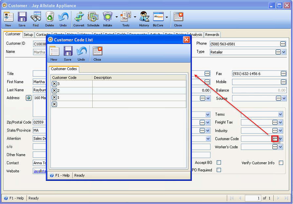This screenshot has width=293, height=204.
Task: Switch to the Analysis tab
Action: click(196, 35)
